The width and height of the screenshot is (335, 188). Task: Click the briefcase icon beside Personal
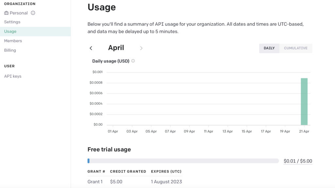pyautogui.click(x=6, y=13)
